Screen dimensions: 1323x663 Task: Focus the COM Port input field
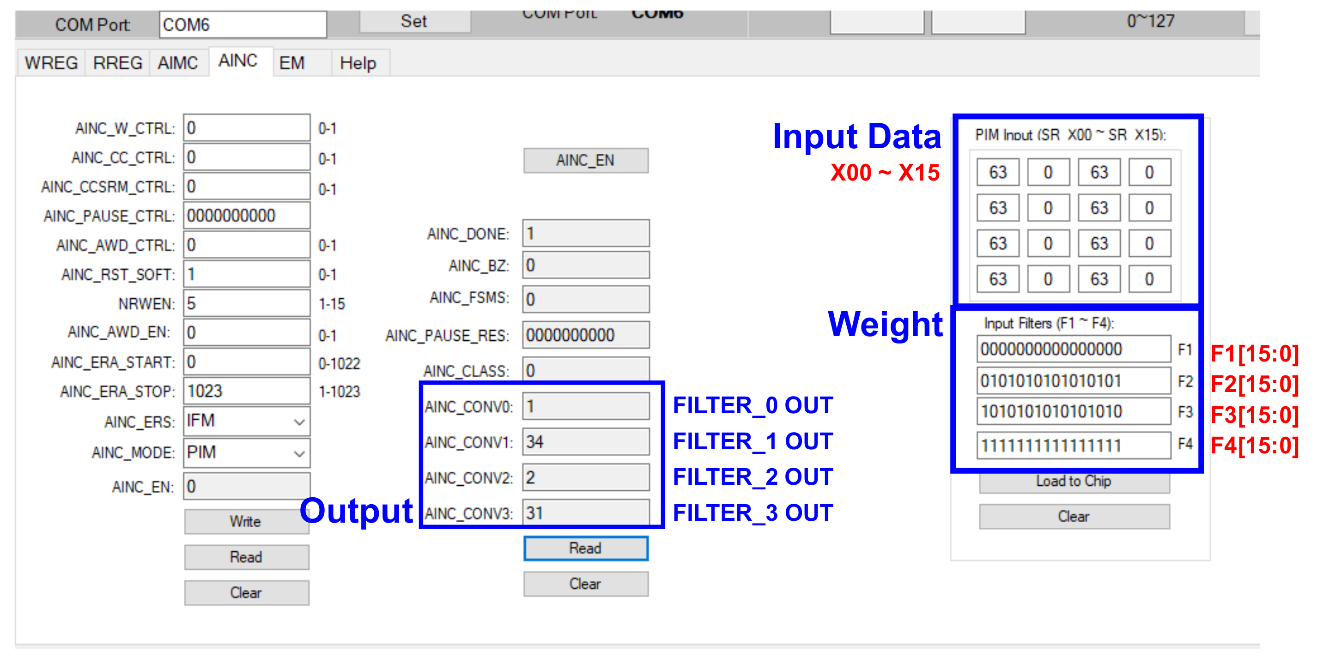[x=243, y=24]
